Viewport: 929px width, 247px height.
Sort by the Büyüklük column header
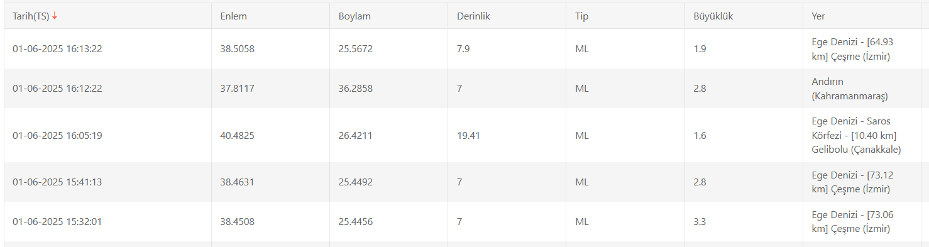point(709,16)
